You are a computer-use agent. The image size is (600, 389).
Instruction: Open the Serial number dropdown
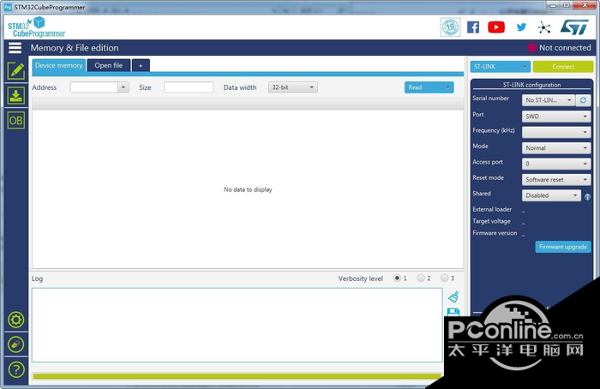point(549,100)
